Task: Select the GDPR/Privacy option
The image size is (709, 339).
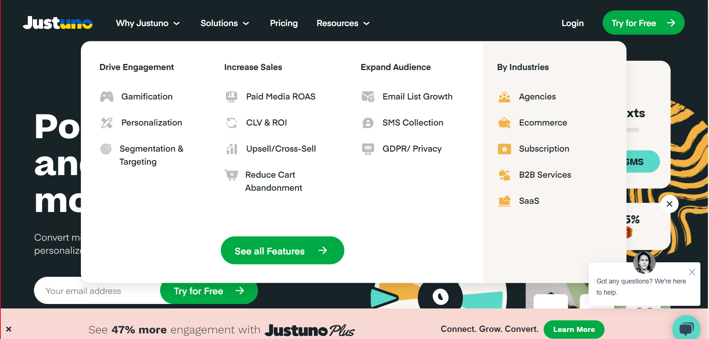Action: coord(412,149)
